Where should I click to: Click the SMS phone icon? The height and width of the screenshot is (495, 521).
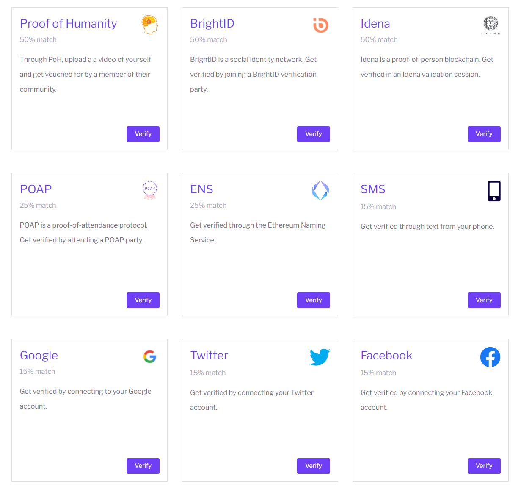click(494, 191)
